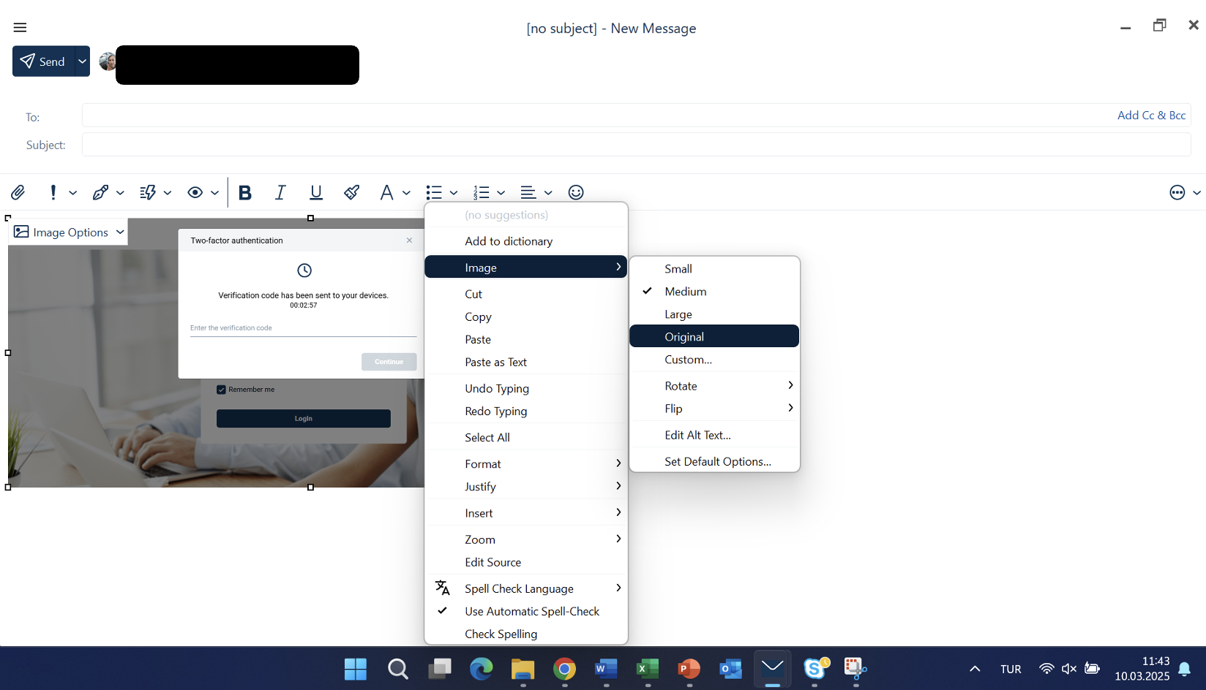The image size is (1206, 690).
Task: Expand the font dropdown arrow
Action: tap(406, 193)
